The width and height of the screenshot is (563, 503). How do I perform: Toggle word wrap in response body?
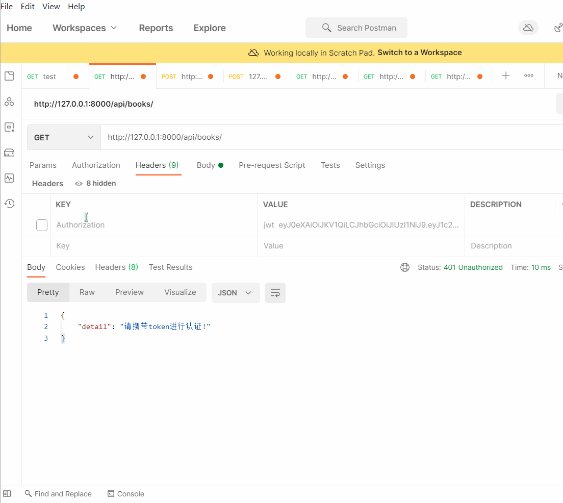(275, 293)
